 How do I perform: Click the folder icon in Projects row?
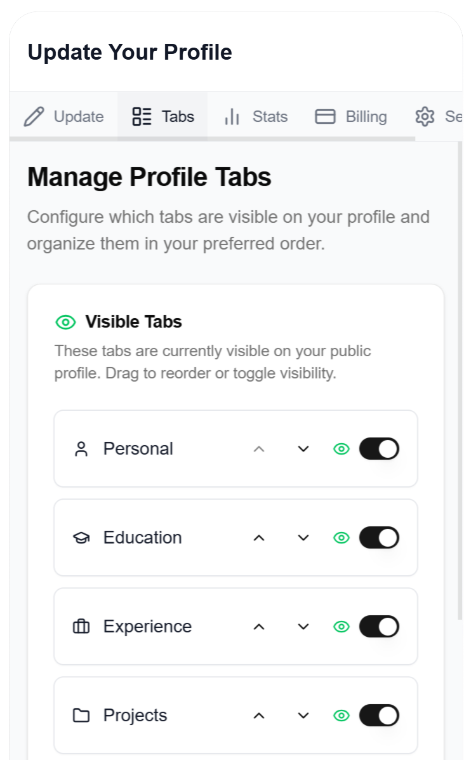[81, 716]
